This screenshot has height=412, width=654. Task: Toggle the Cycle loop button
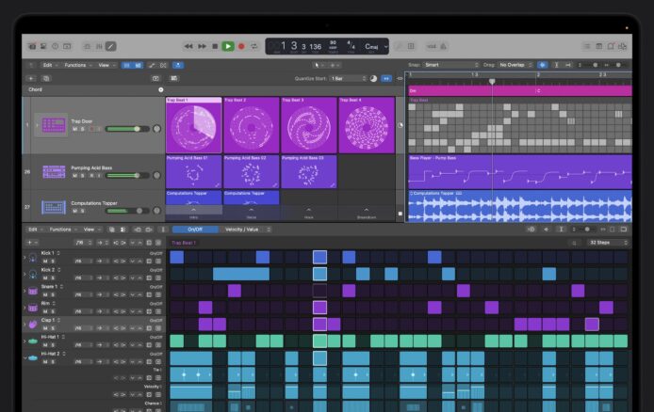pyautogui.click(x=254, y=45)
